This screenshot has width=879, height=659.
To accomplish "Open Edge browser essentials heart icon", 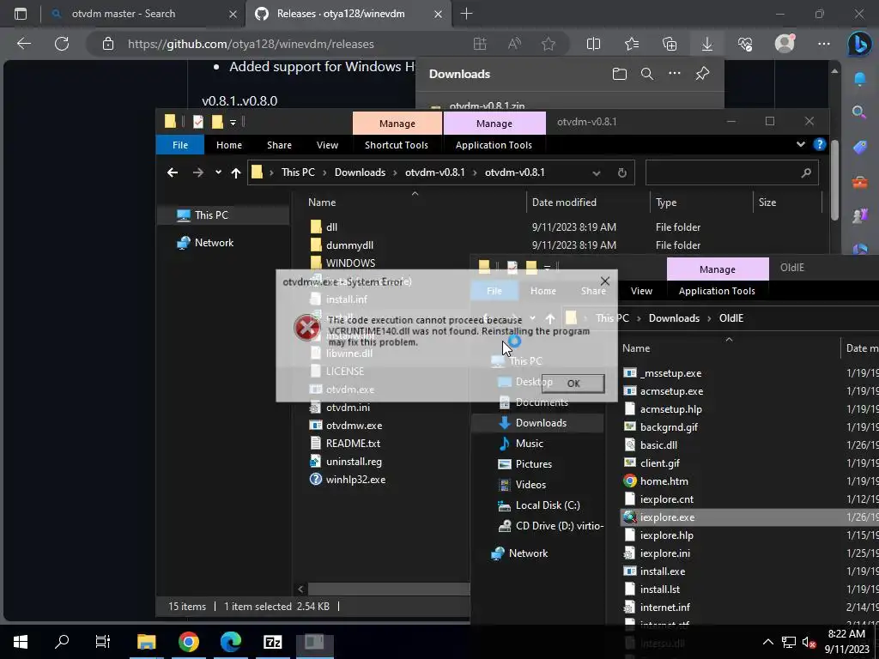I will tap(745, 44).
